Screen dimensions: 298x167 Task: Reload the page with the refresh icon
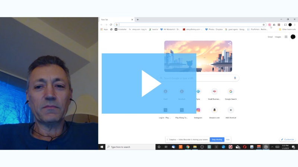111,25
